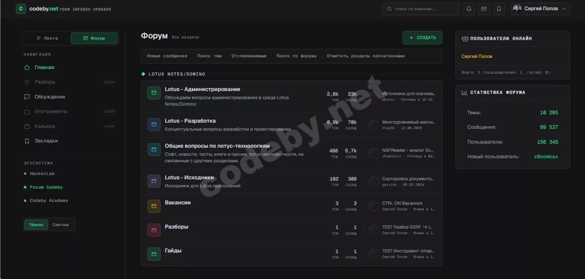Click avatar beside NSFReader post
This screenshot has width=585, height=279.
[x=374, y=153]
